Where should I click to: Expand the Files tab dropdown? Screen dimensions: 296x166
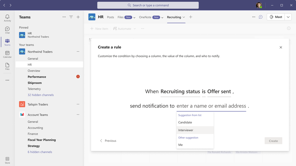click(135, 17)
